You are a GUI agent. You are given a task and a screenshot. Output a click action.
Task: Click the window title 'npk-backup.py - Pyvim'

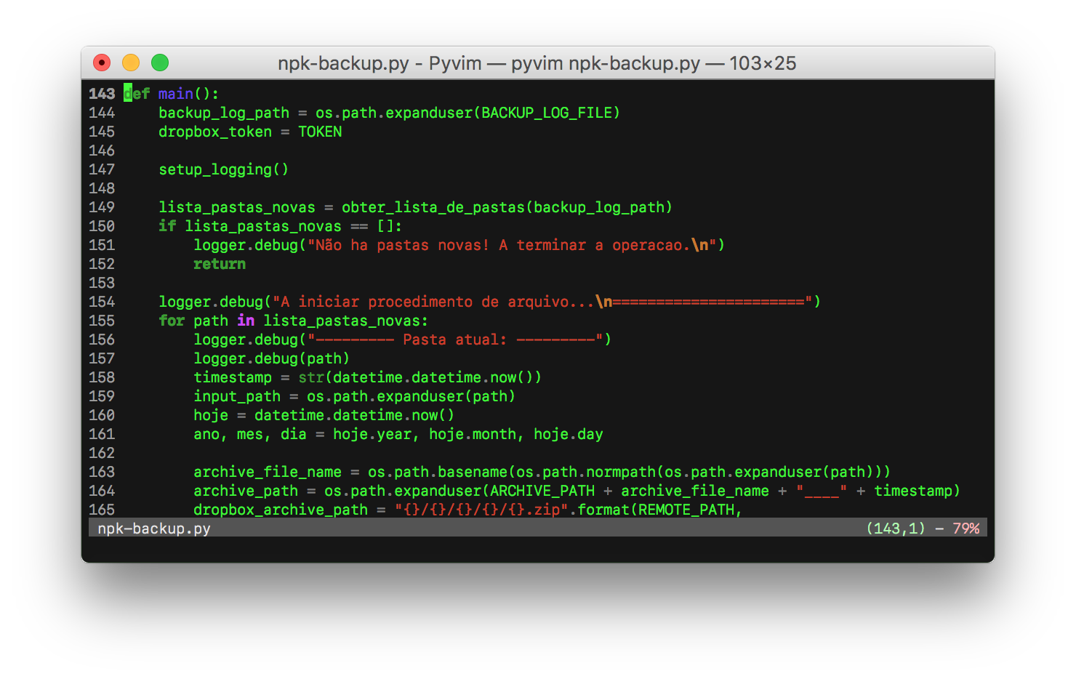tap(380, 63)
